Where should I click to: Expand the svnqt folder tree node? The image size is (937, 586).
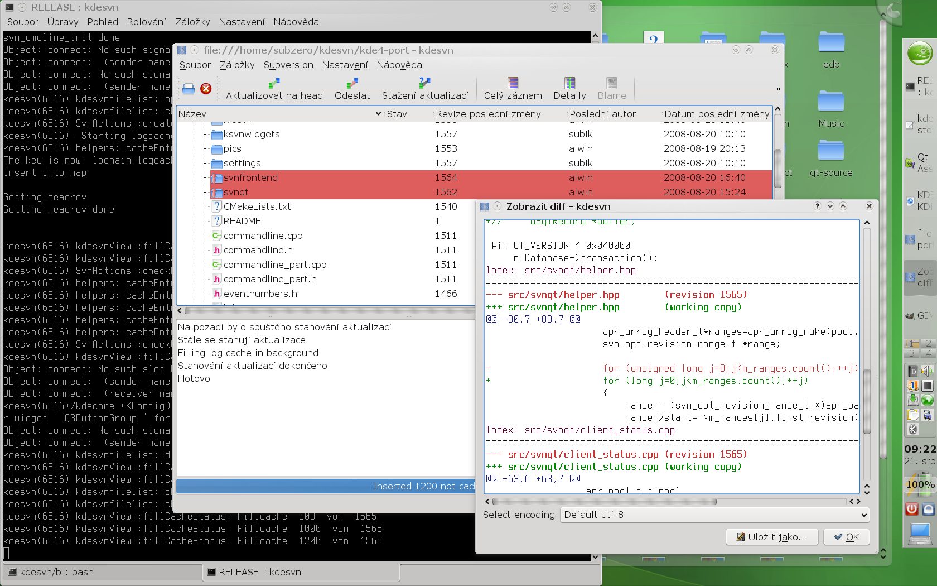coord(205,192)
